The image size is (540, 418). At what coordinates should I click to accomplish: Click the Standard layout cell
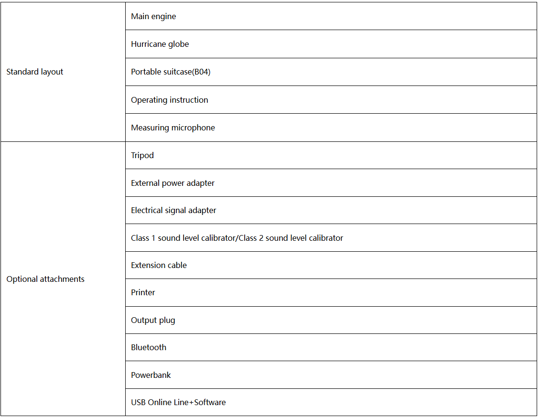[63, 72]
